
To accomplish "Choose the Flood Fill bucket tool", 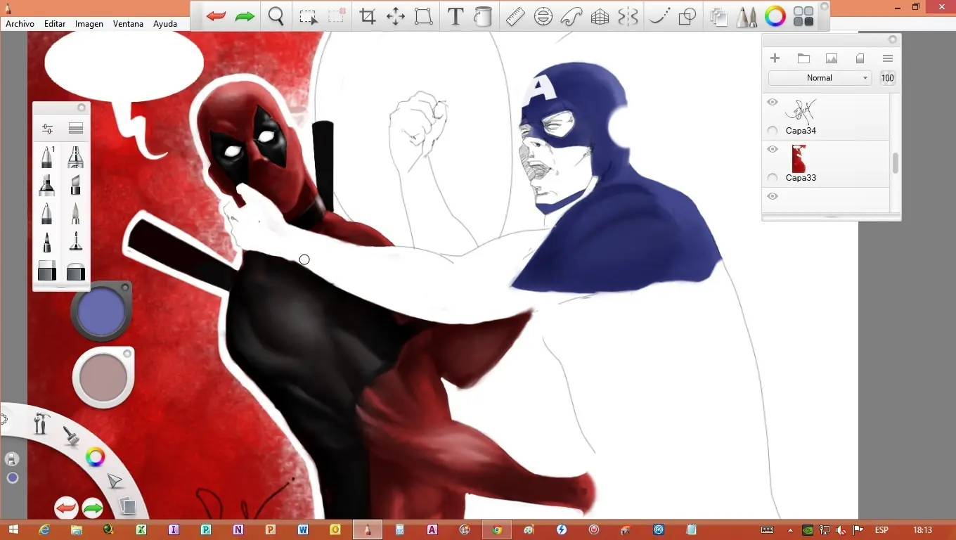I will pyautogui.click(x=482, y=16).
